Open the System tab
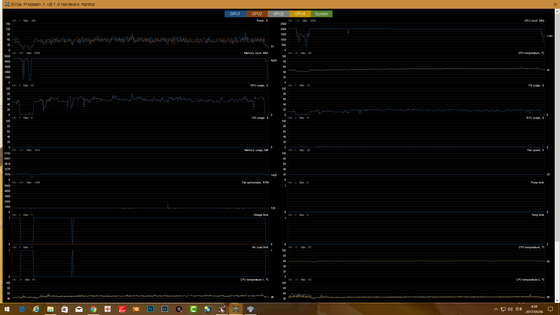The image size is (560, 315). pyautogui.click(x=322, y=14)
